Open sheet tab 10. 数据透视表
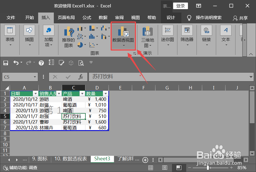Image resolution: width=256 pixels, height=172 pixels. click(71, 159)
